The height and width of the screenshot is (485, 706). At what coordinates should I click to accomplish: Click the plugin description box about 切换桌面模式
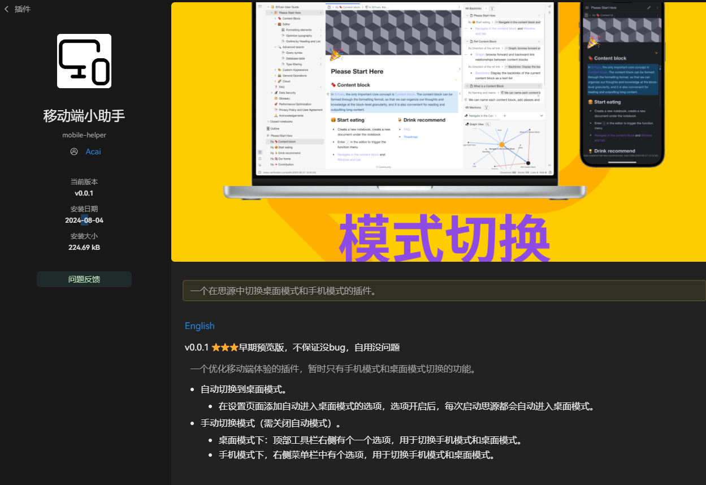pos(444,291)
